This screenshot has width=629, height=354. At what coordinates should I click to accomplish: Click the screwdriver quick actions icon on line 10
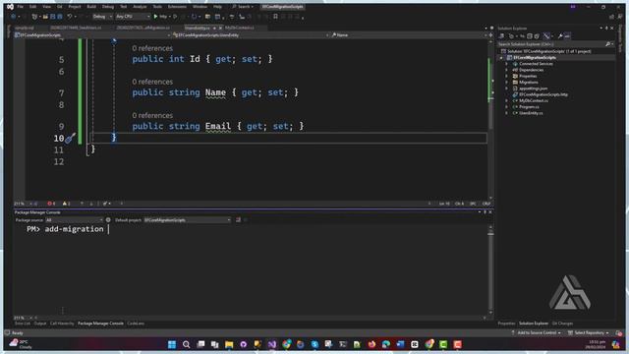pos(70,138)
